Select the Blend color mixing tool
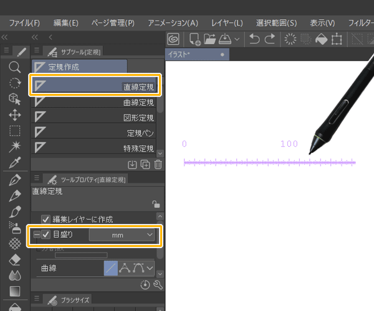The image size is (374, 311). pyautogui.click(x=15, y=276)
